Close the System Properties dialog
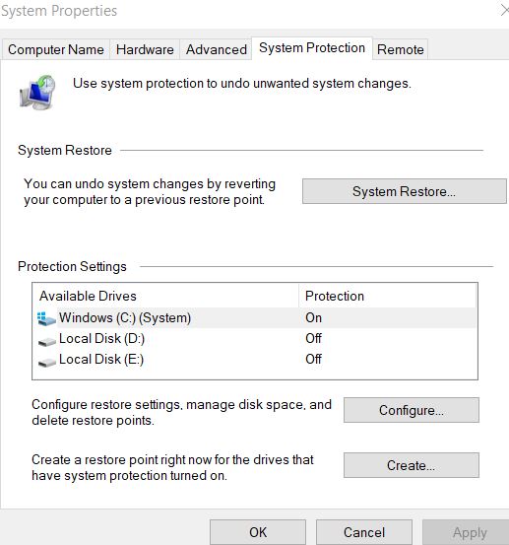This screenshot has height=545, width=509. (x=504, y=11)
